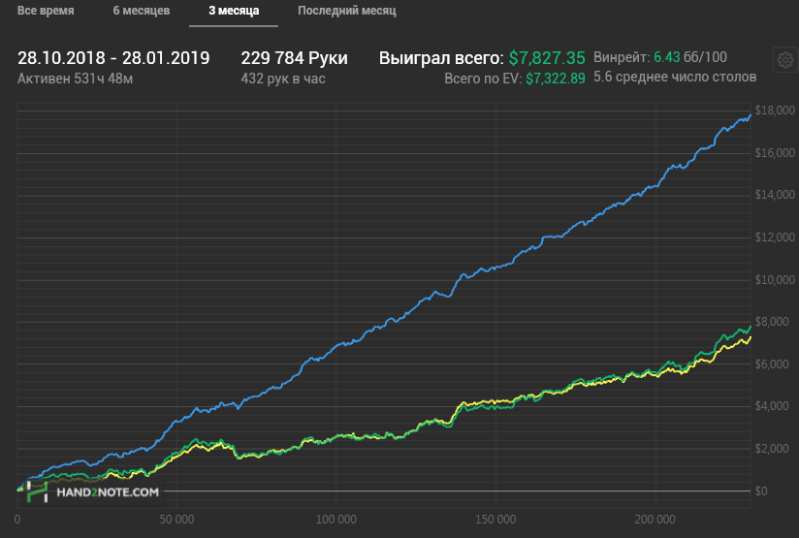Viewport: 799px width, 538px height.
Task: Click the '$10,000' y-axis label
Action: [x=775, y=280]
